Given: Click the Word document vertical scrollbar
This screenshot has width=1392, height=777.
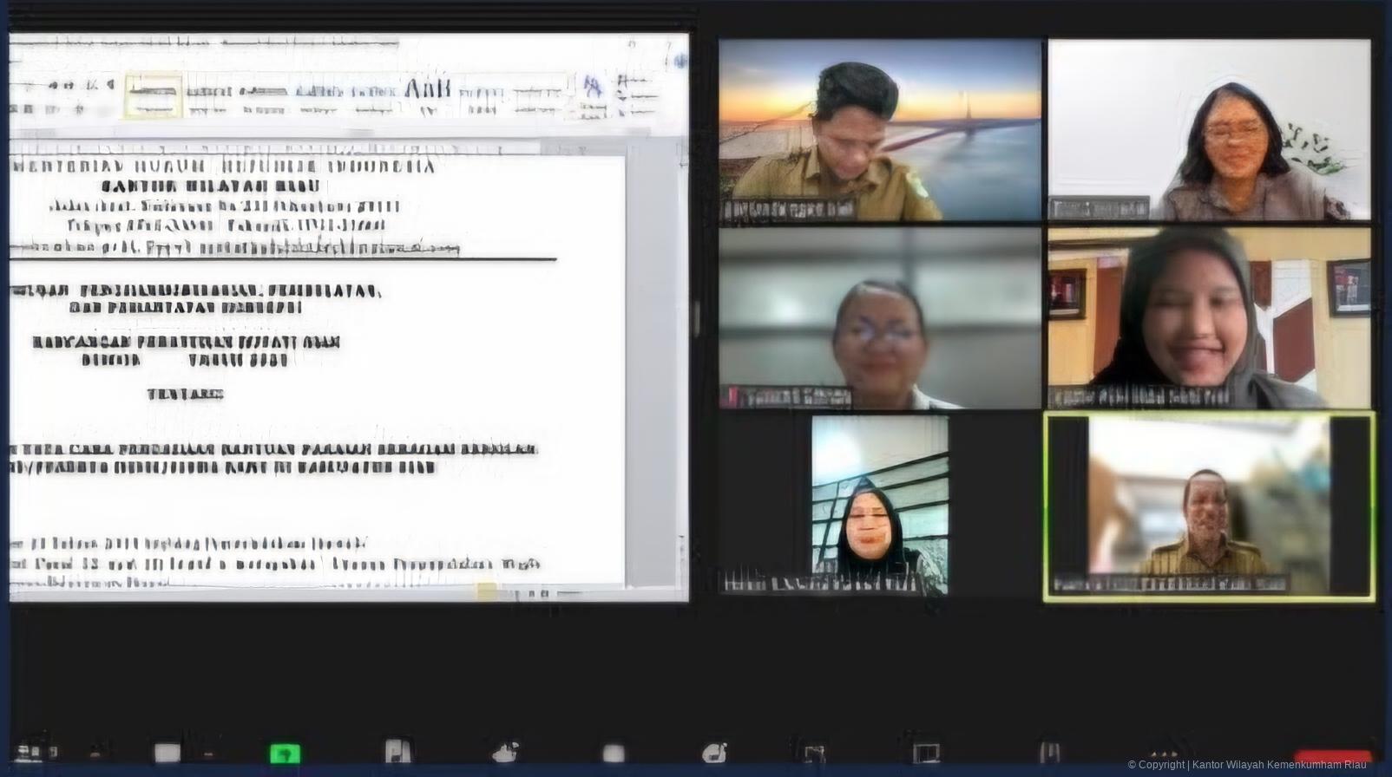Looking at the screenshot, I should pyautogui.click(x=681, y=347).
